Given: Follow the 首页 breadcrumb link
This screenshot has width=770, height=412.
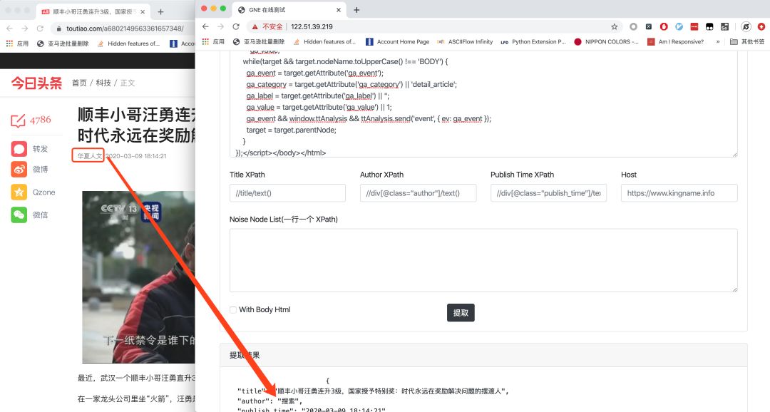Looking at the screenshot, I should pyautogui.click(x=79, y=83).
